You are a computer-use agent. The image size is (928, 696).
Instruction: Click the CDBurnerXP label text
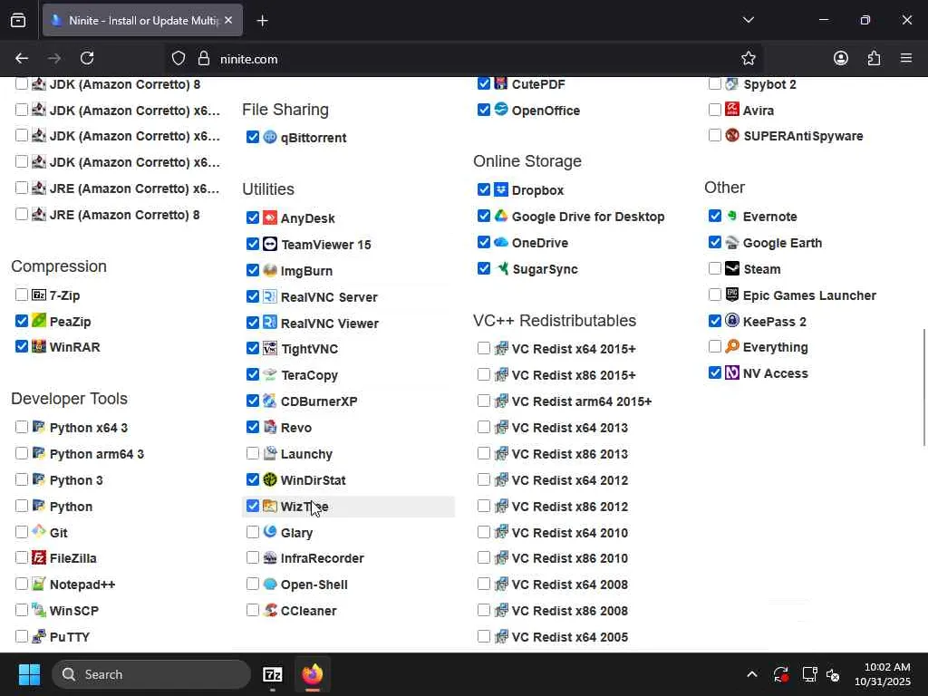(319, 401)
